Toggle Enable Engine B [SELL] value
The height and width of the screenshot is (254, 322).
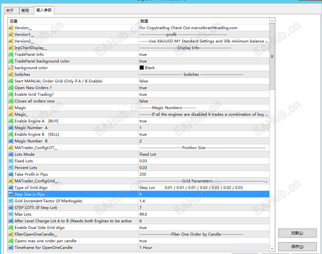(204, 134)
